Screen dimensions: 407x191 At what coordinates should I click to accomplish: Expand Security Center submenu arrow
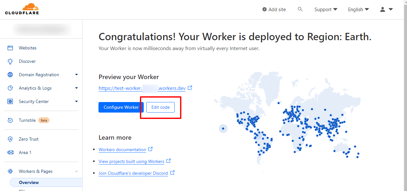pos(76,101)
